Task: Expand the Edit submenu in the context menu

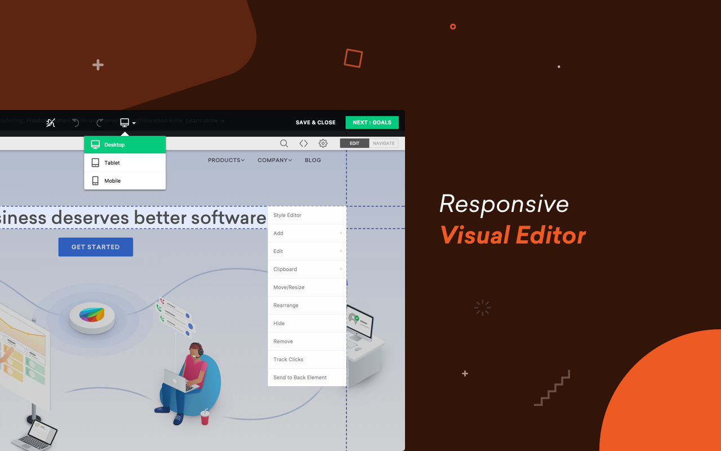Action: (306, 251)
